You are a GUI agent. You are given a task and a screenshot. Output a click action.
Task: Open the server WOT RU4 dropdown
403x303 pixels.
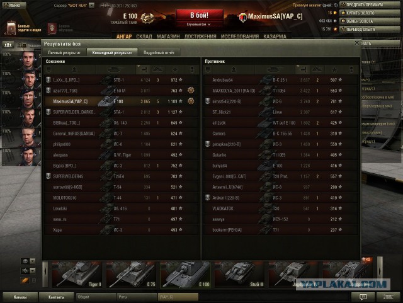[x=91, y=6]
